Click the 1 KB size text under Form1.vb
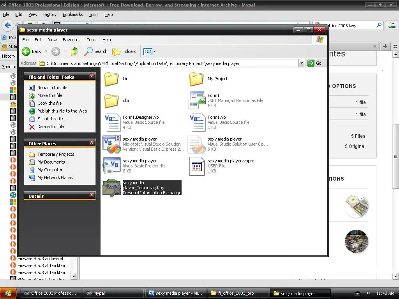Screen dimensions: 399x299 [212, 128]
